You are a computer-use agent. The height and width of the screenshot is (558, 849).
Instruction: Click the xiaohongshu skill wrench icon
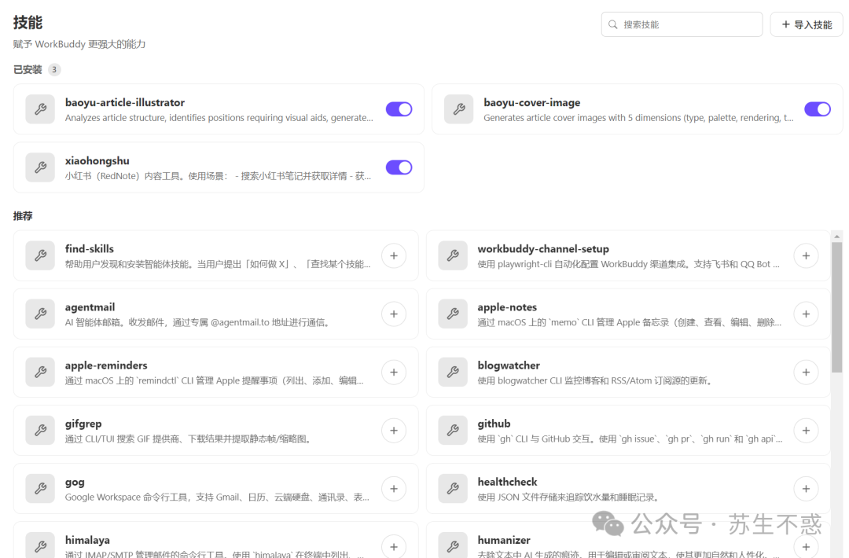pyautogui.click(x=40, y=167)
